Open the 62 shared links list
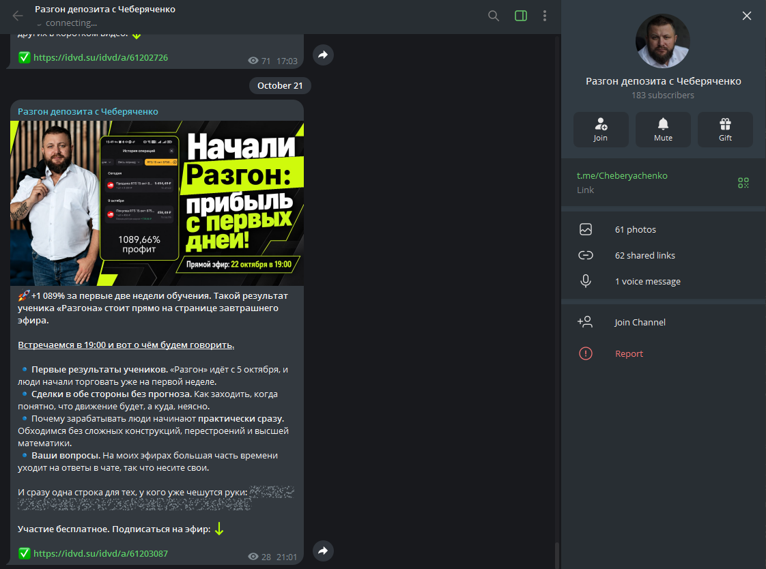This screenshot has width=766, height=569. [x=663, y=255]
